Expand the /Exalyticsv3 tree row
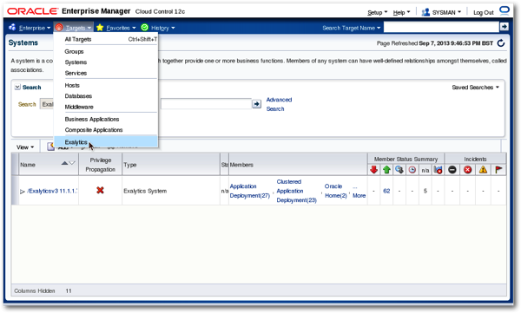Screen dimensions: 521x313 click(x=23, y=192)
